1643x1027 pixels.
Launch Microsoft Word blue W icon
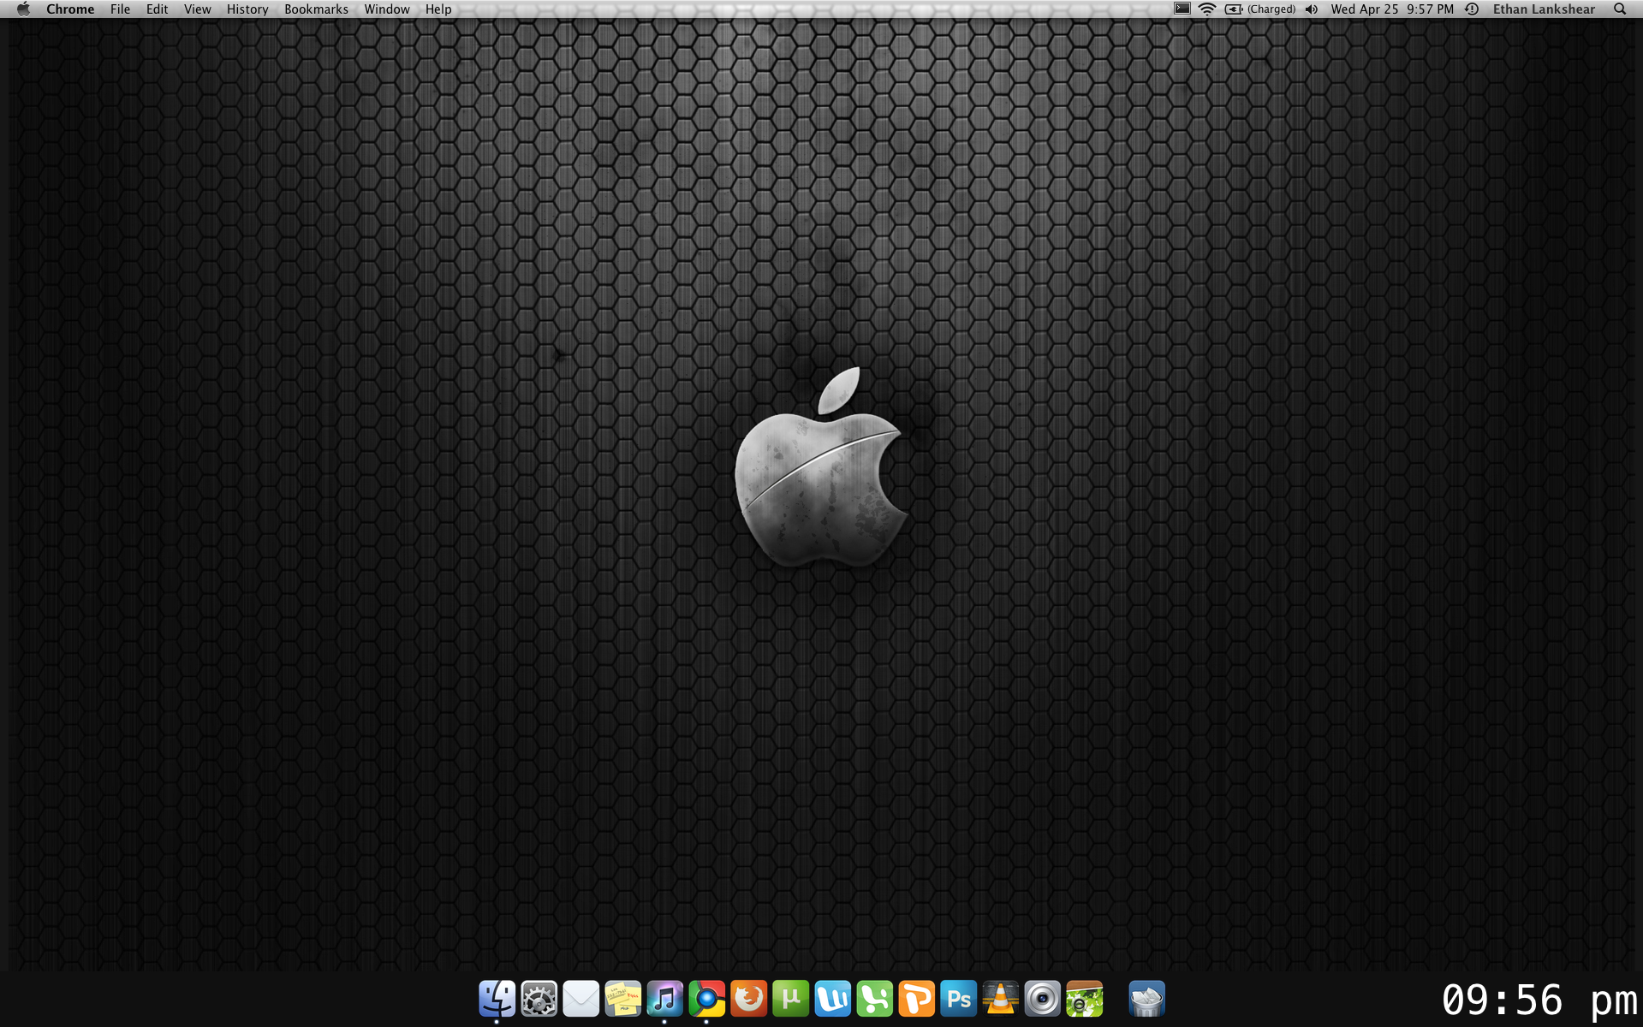[832, 999]
